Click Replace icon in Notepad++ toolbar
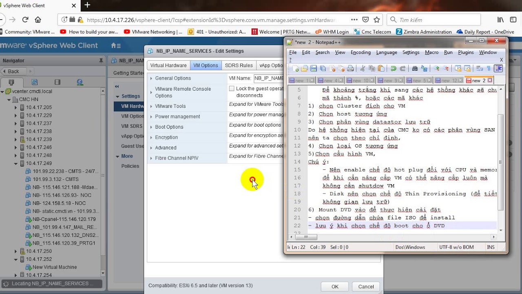 424,69
